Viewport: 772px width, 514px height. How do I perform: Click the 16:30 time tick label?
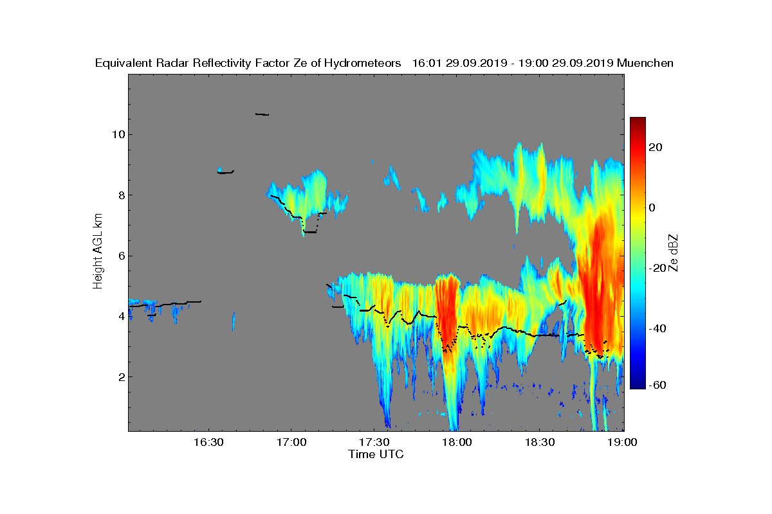[208, 443]
